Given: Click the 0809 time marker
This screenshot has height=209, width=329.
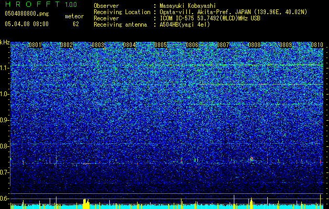Looking at the screenshot, I should (286, 45).
